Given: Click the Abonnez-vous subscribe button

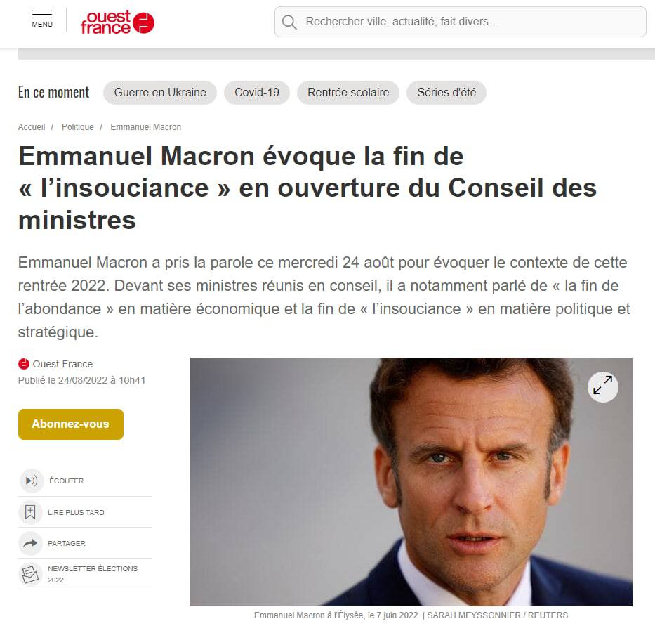Looking at the screenshot, I should [71, 424].
